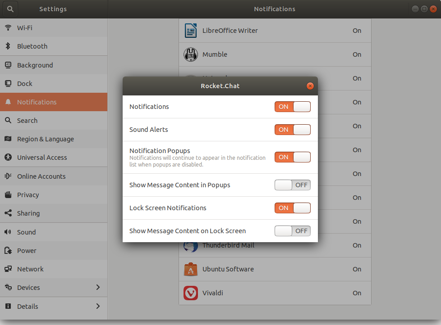Screen dimensions: 441x325
Task: Open LibreOffice Writer notification settings row
Action: pos(275,31)
